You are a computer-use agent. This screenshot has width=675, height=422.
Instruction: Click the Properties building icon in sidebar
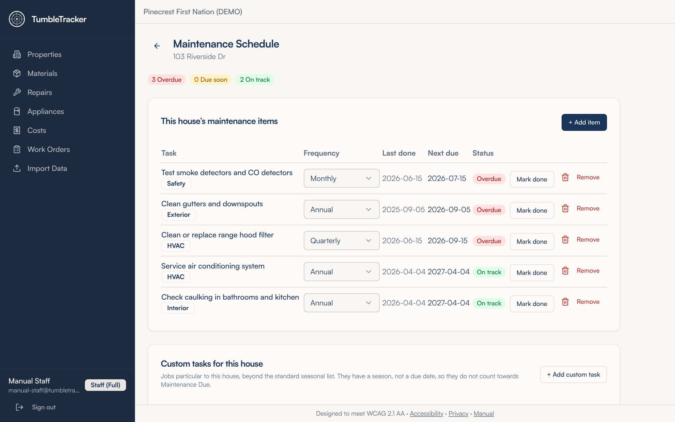click(17, 54)
